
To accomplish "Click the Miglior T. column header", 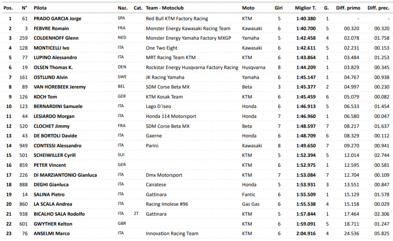I will (x=305, y=8).
